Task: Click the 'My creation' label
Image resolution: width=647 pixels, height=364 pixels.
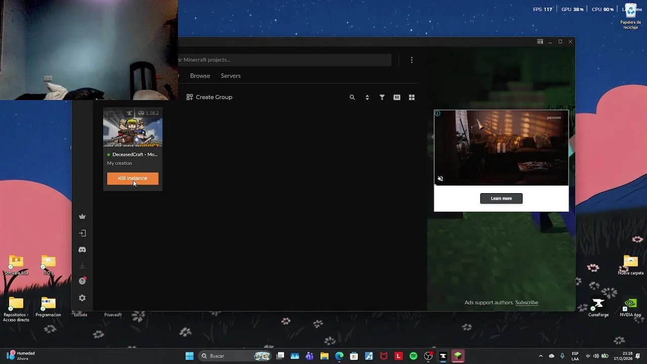Action: coord(119,163)
